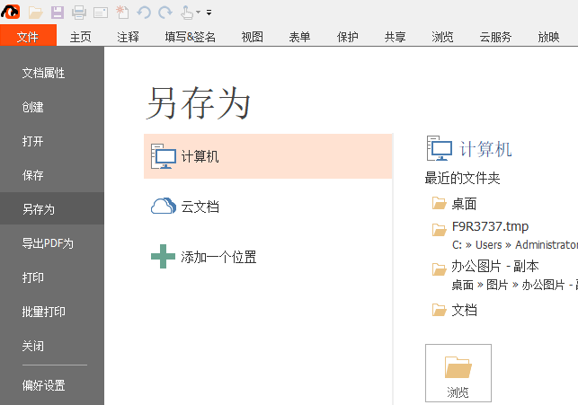Click the printer icon in the quick toolbar

click(x=79, y=13)
